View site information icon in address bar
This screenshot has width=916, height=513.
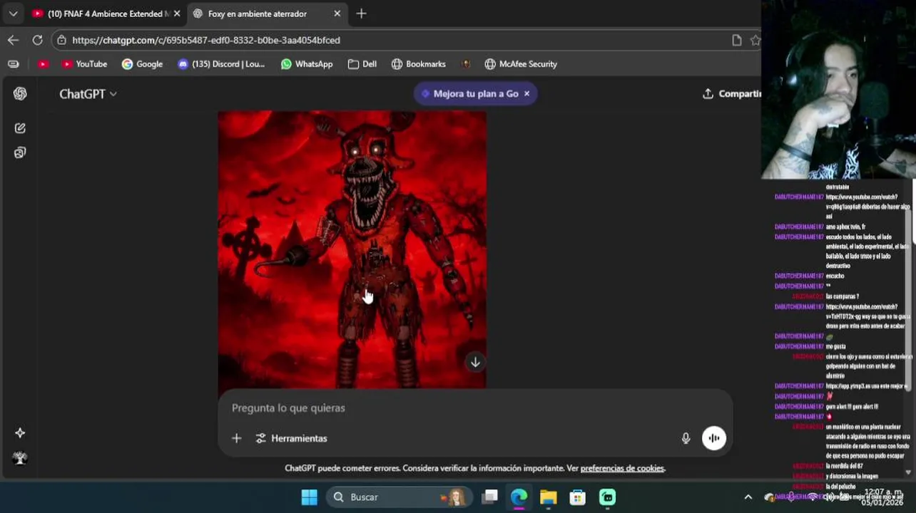pyautogui.click(x=62, y=40)
